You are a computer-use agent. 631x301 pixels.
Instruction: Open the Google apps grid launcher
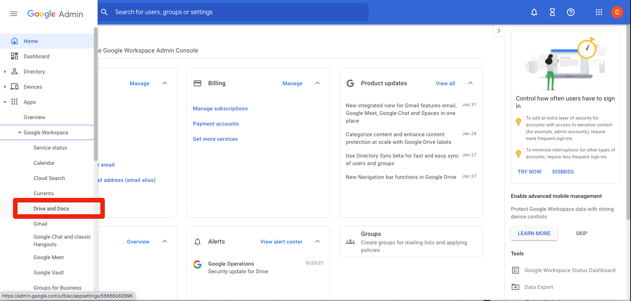[599, 12]
